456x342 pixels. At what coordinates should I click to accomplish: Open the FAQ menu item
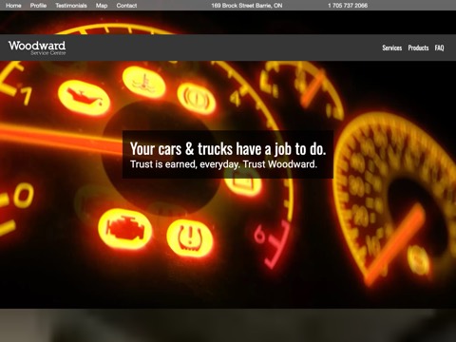(x=439, y=47)
